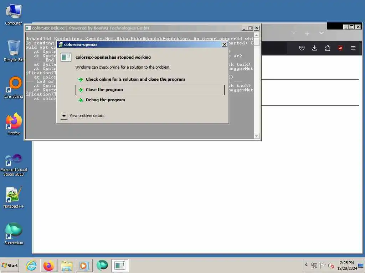The height and width of the screenshot is (273, 365).
Task: Open Windows Explorer from taskbar
Action: point(67,265)
